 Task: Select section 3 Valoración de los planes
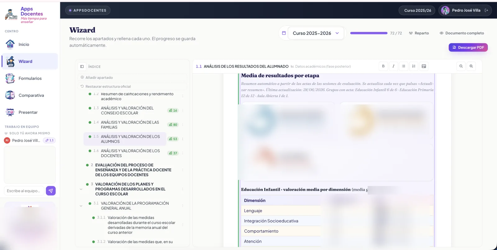[x=130, y=189]
